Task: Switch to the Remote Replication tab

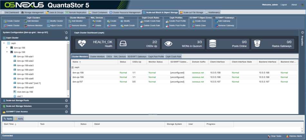Action: point(76,12)
